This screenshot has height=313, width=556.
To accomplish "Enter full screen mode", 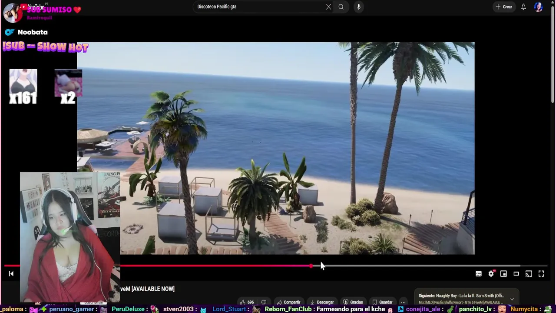I will [x=541, y=274].
